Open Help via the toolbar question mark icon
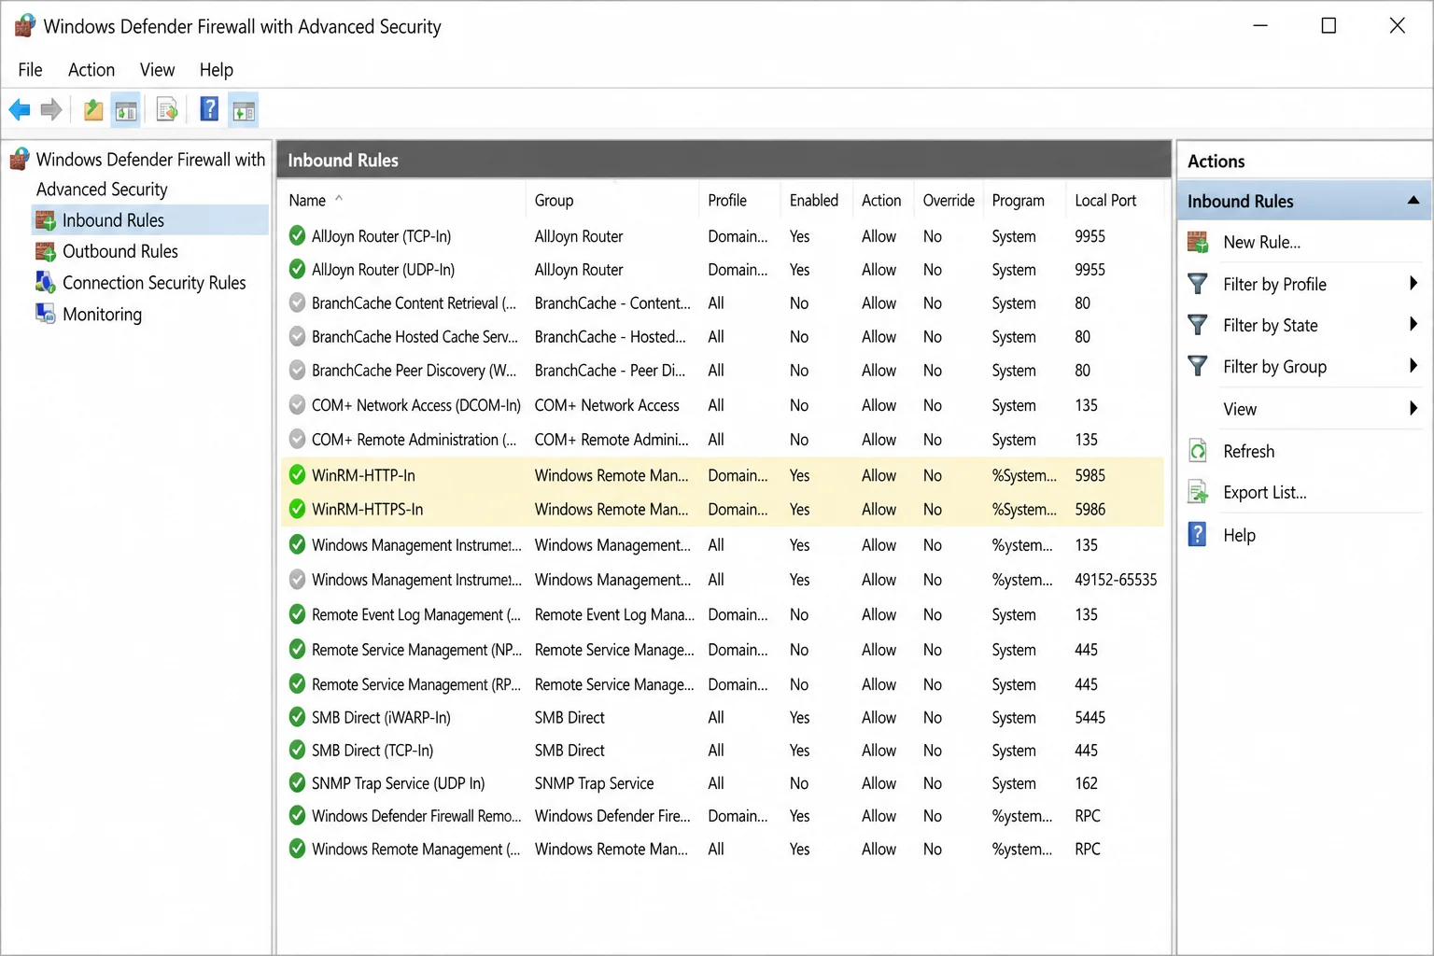 [209, 109]
